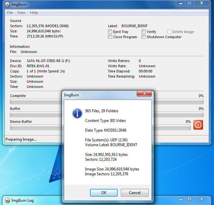Click the blue information icon in dialog
Screen dimensions: 214x205
(77, 113)
